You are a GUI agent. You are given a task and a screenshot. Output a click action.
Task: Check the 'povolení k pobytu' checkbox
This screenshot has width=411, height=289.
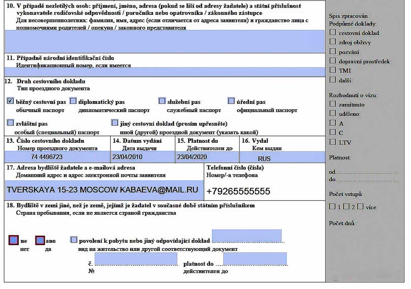[x=74, y=240]
